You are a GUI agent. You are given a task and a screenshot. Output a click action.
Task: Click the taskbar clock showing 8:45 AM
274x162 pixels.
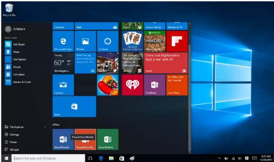click(x=266, y=158)
